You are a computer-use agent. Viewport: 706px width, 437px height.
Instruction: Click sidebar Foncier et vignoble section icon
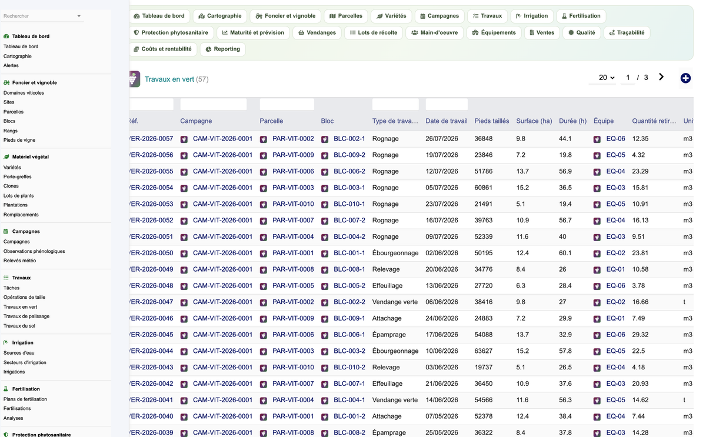(x=6, y=83)
